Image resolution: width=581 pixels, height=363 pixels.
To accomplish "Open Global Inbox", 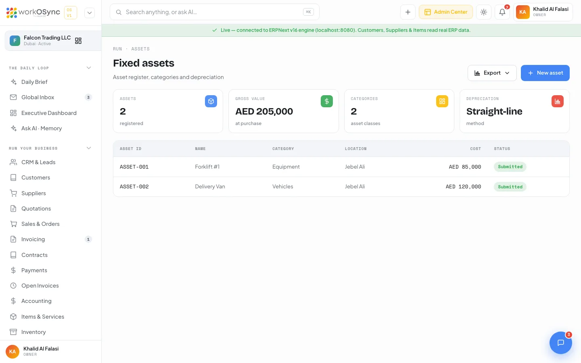I will pos(50,97).
